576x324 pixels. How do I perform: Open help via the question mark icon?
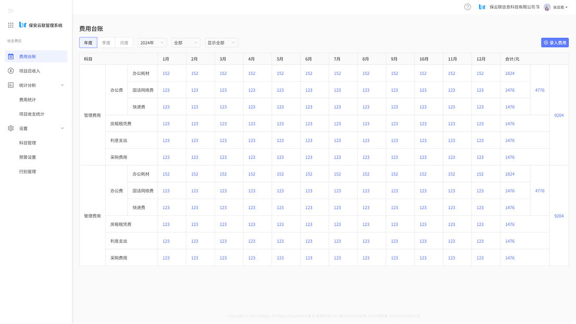point(467,7)
